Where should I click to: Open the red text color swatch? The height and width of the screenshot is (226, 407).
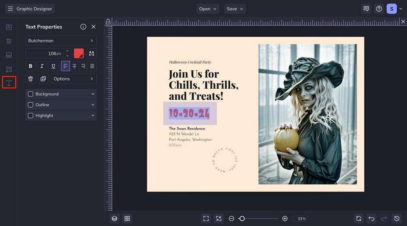tap(78, 53)
